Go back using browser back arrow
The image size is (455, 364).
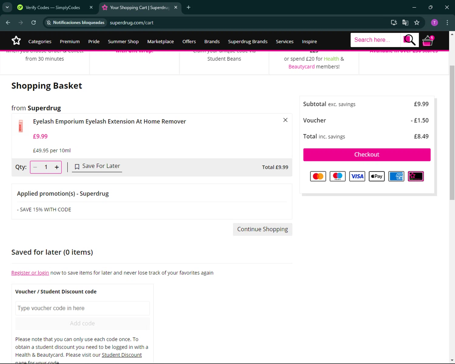(x=8, y=22)
